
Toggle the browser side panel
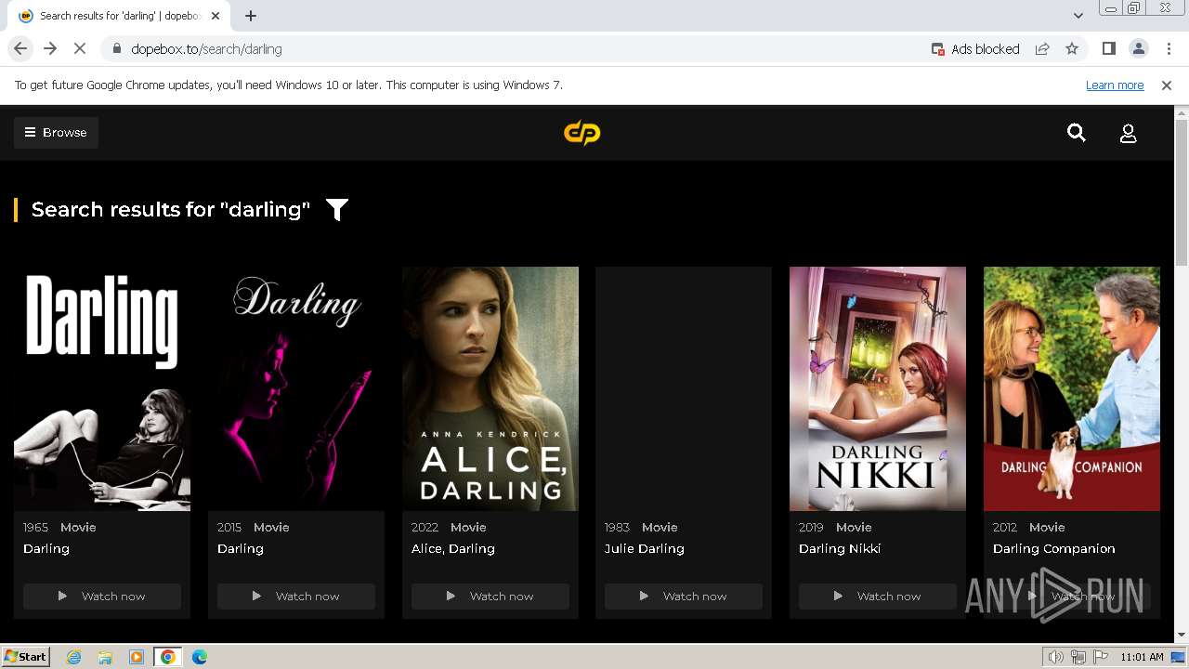coord(1108,48)
